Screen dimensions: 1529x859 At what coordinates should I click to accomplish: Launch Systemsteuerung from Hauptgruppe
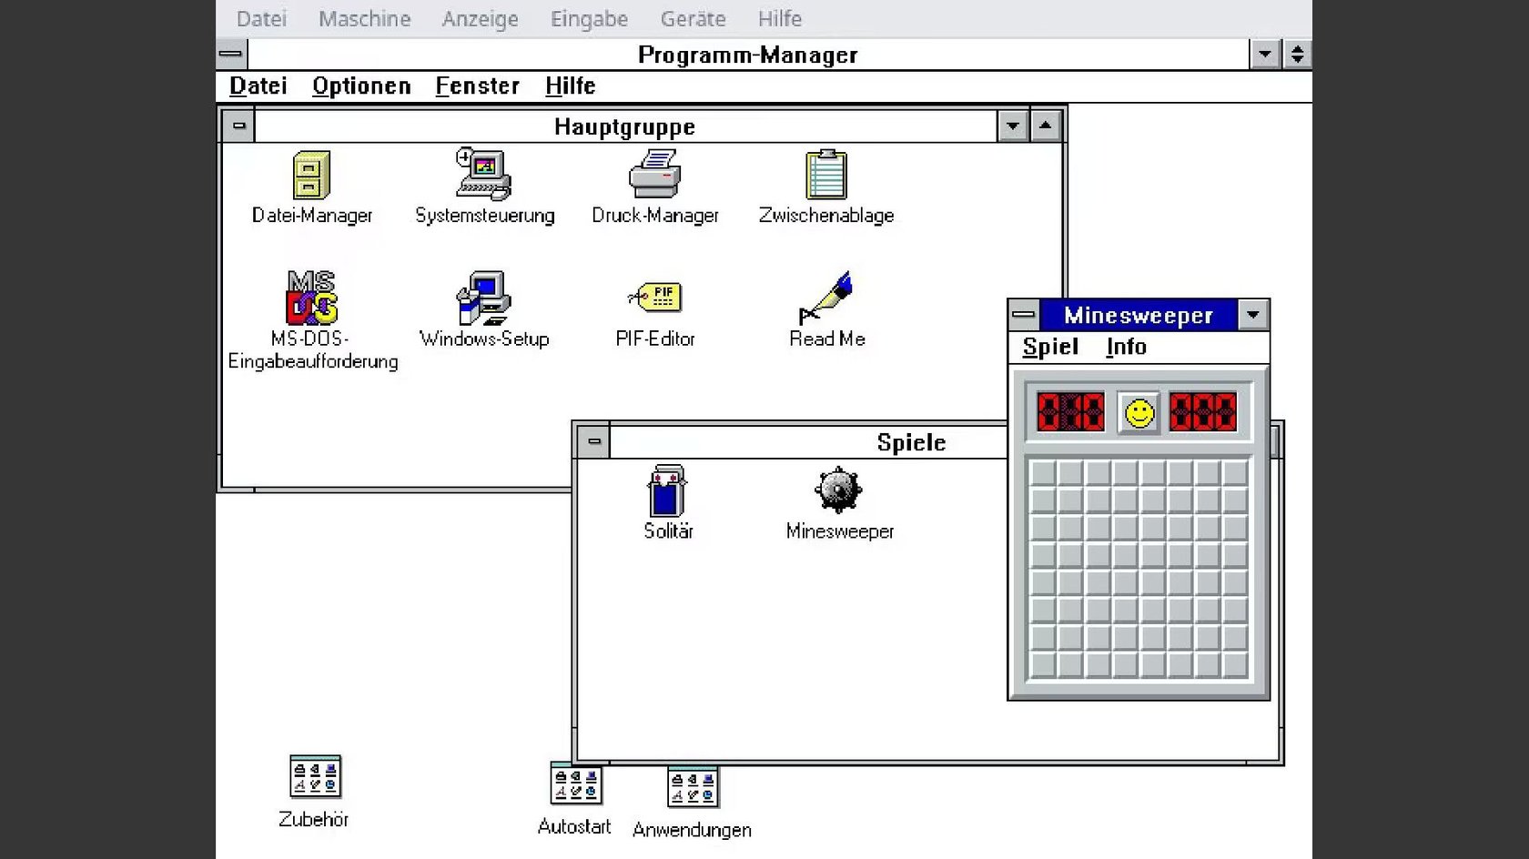484,175
